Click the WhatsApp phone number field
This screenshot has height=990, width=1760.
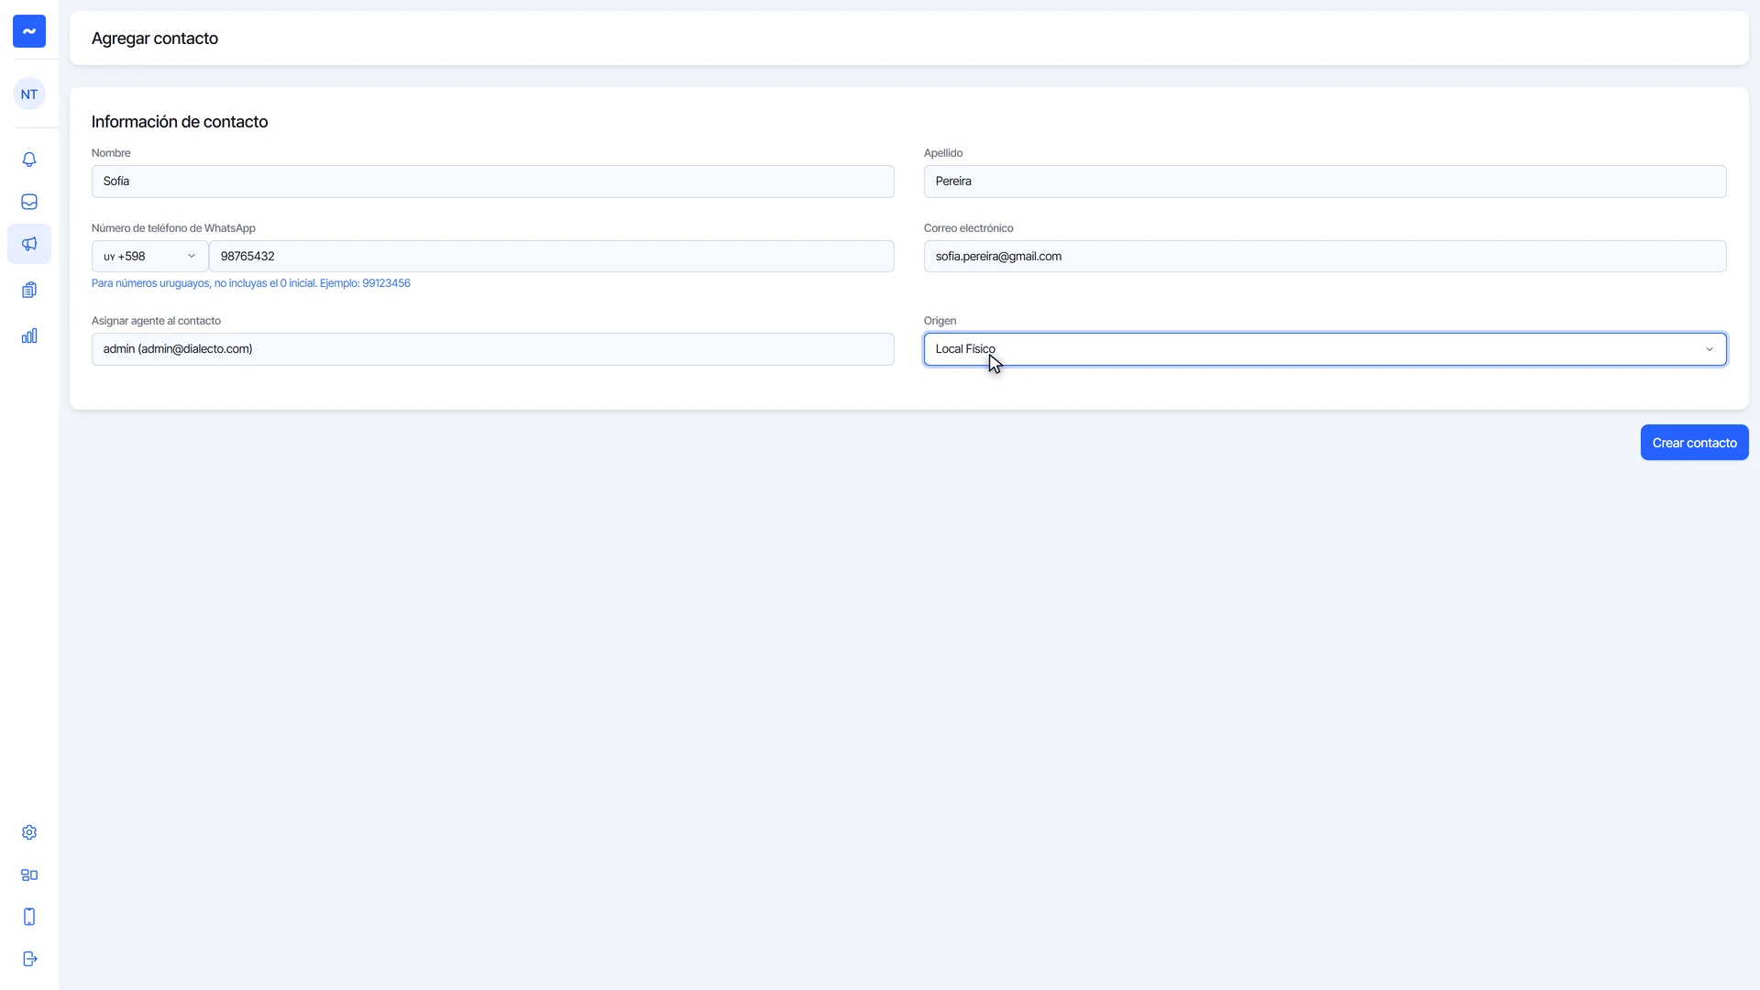(x=551, y=257)
